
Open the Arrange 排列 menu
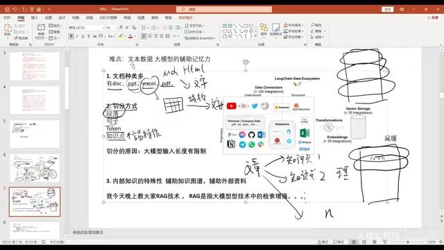coord(264,31)
